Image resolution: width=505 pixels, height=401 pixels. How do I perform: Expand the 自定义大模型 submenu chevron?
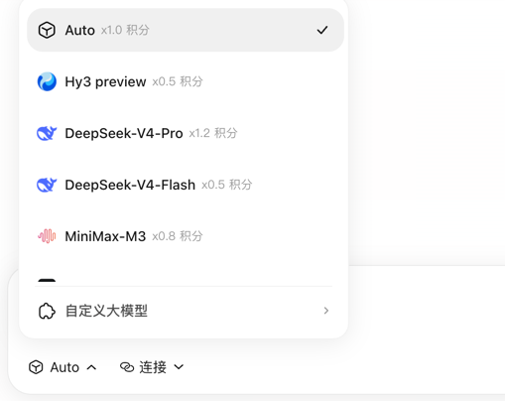[x=326, y=311]
